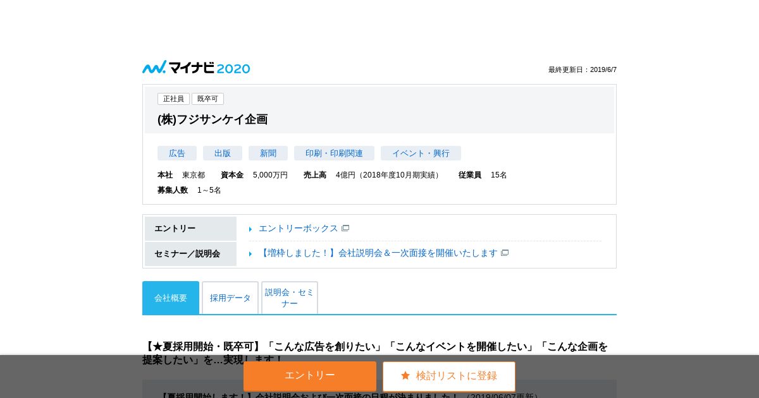The width and height of the screenshot is (759, 398).
Task: Click the company name (株)フジサンケイ企画
Action: (213, 119)
